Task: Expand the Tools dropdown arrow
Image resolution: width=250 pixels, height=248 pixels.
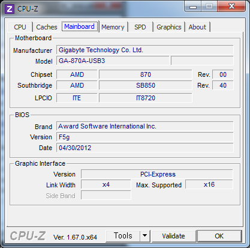Action: click(x=145, y=236)
